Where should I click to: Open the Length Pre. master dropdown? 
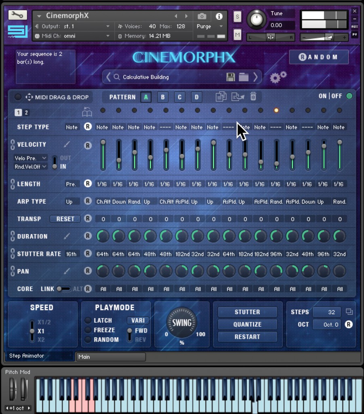point(72,184)
